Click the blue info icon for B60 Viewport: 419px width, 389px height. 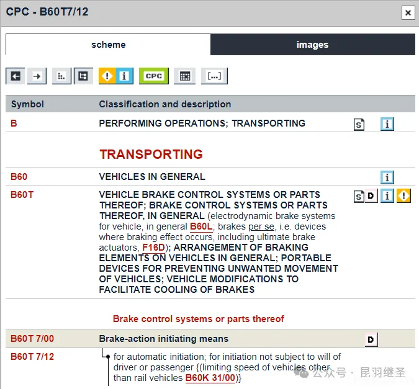(x=387, y=177)
